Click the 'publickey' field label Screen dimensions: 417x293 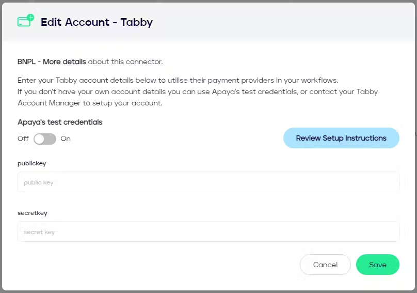[x=32, y=163]
